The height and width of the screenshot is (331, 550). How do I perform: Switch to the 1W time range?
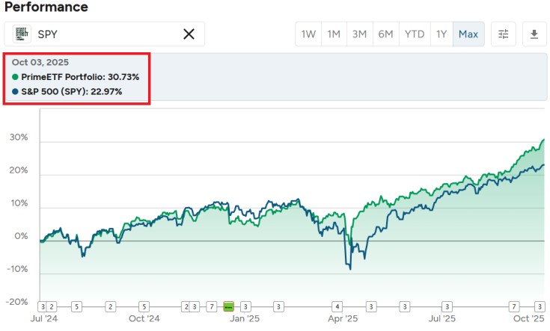coord(308,34)
